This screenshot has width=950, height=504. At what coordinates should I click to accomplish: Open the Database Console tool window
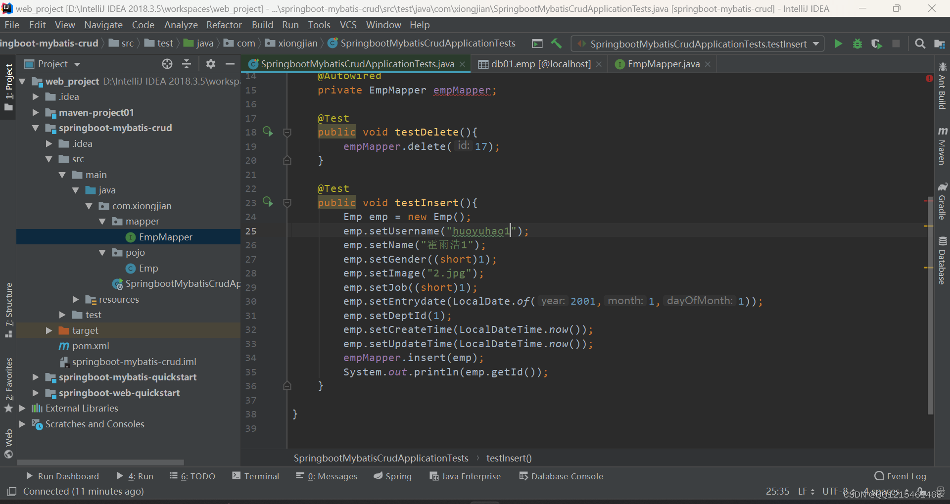pos(561,476)
